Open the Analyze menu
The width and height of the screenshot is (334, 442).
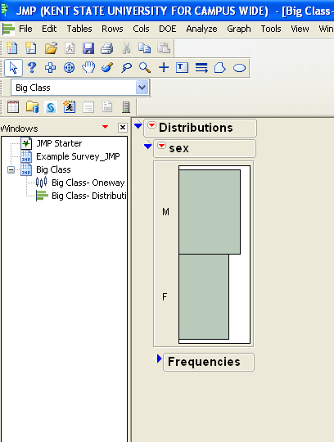[201, 29]
